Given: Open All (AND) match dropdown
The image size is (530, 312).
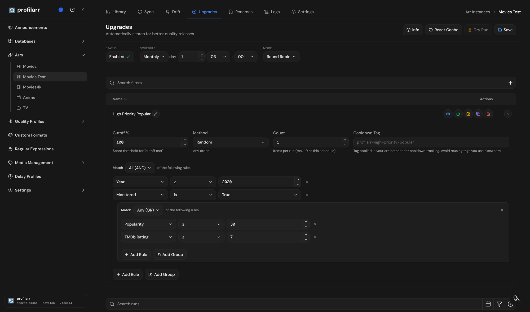Looking at the screenshot, I should tap(140, 168).
